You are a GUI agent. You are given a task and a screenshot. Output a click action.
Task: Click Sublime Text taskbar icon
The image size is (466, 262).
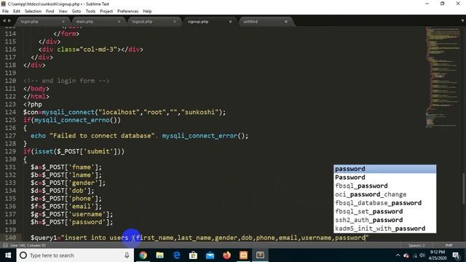pyautogui.click(x=261, y=255)
